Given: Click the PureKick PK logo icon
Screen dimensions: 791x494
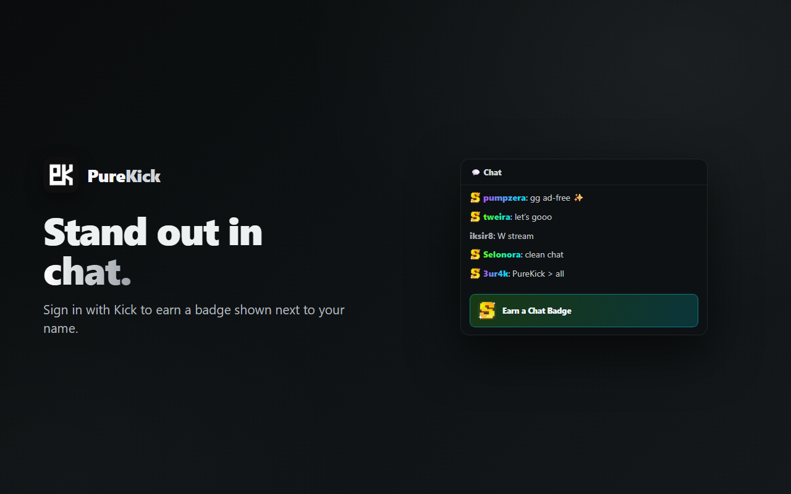Looking at the screenshot, I should (61, 175).
